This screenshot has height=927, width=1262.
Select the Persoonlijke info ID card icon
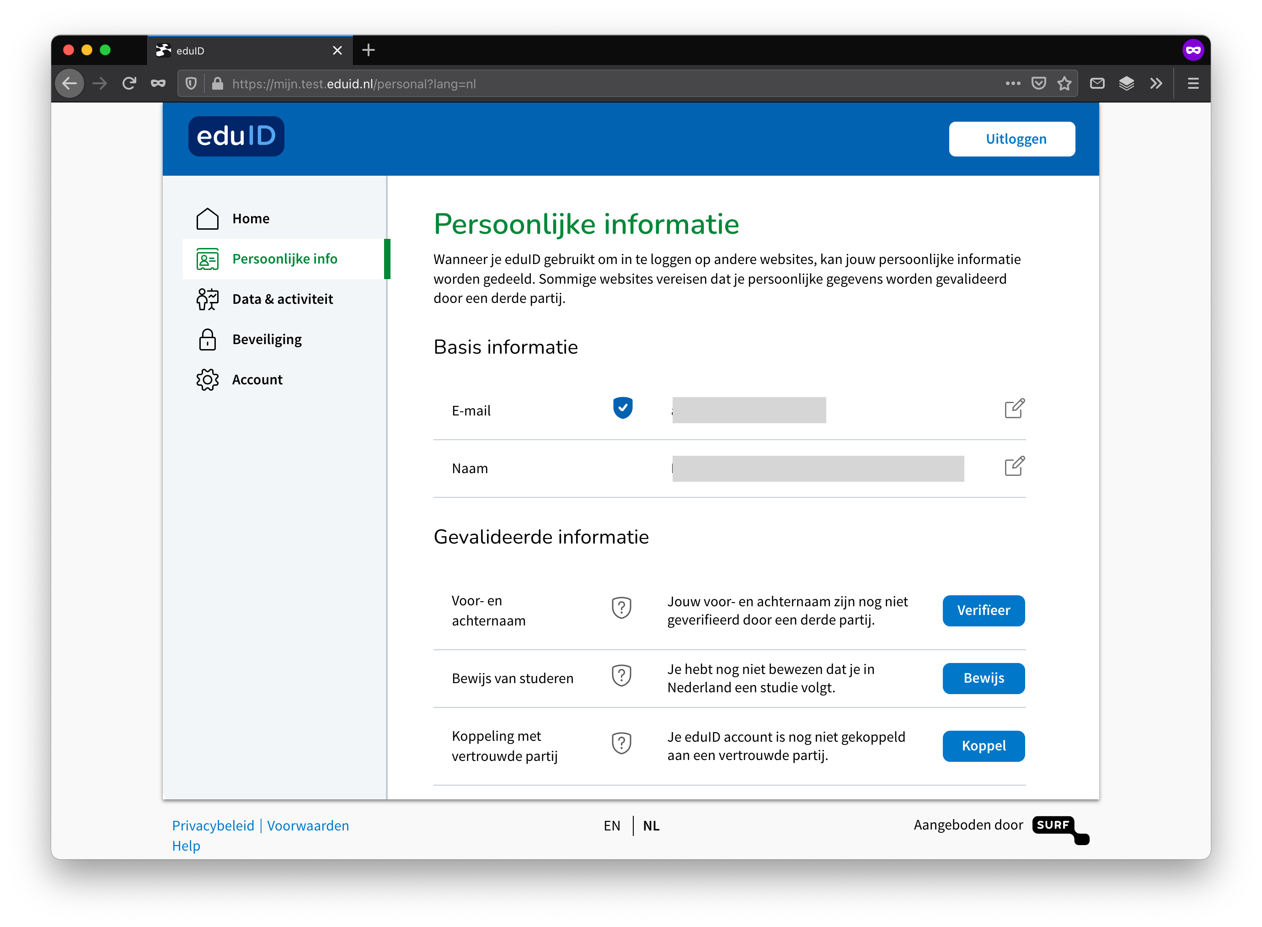click(x=207, y=259)
